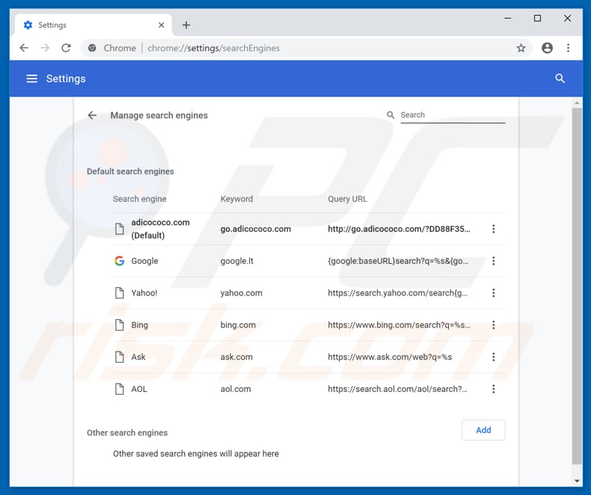Image resolution: width=591 pixels, height=495 pixels.
Task: Click the Settings title in blue header
Action: pyautogui.click(x=66, y=79)
